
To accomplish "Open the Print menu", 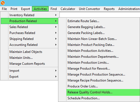I will (14, 9).
